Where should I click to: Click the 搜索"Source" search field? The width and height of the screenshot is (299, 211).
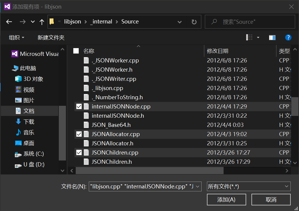tap(252, 22)
